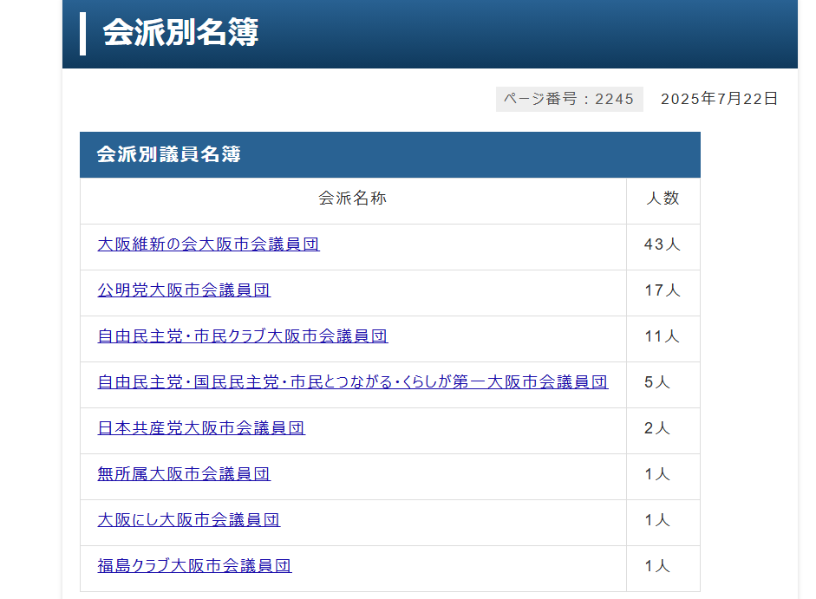Click the 2人 cell
This screenshot has width=816, height=599.
tap(663, 431)
